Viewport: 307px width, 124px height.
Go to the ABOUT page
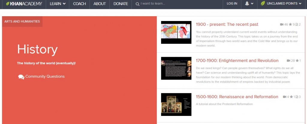100,4
